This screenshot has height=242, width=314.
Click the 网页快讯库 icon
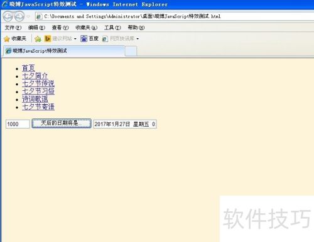105,39
